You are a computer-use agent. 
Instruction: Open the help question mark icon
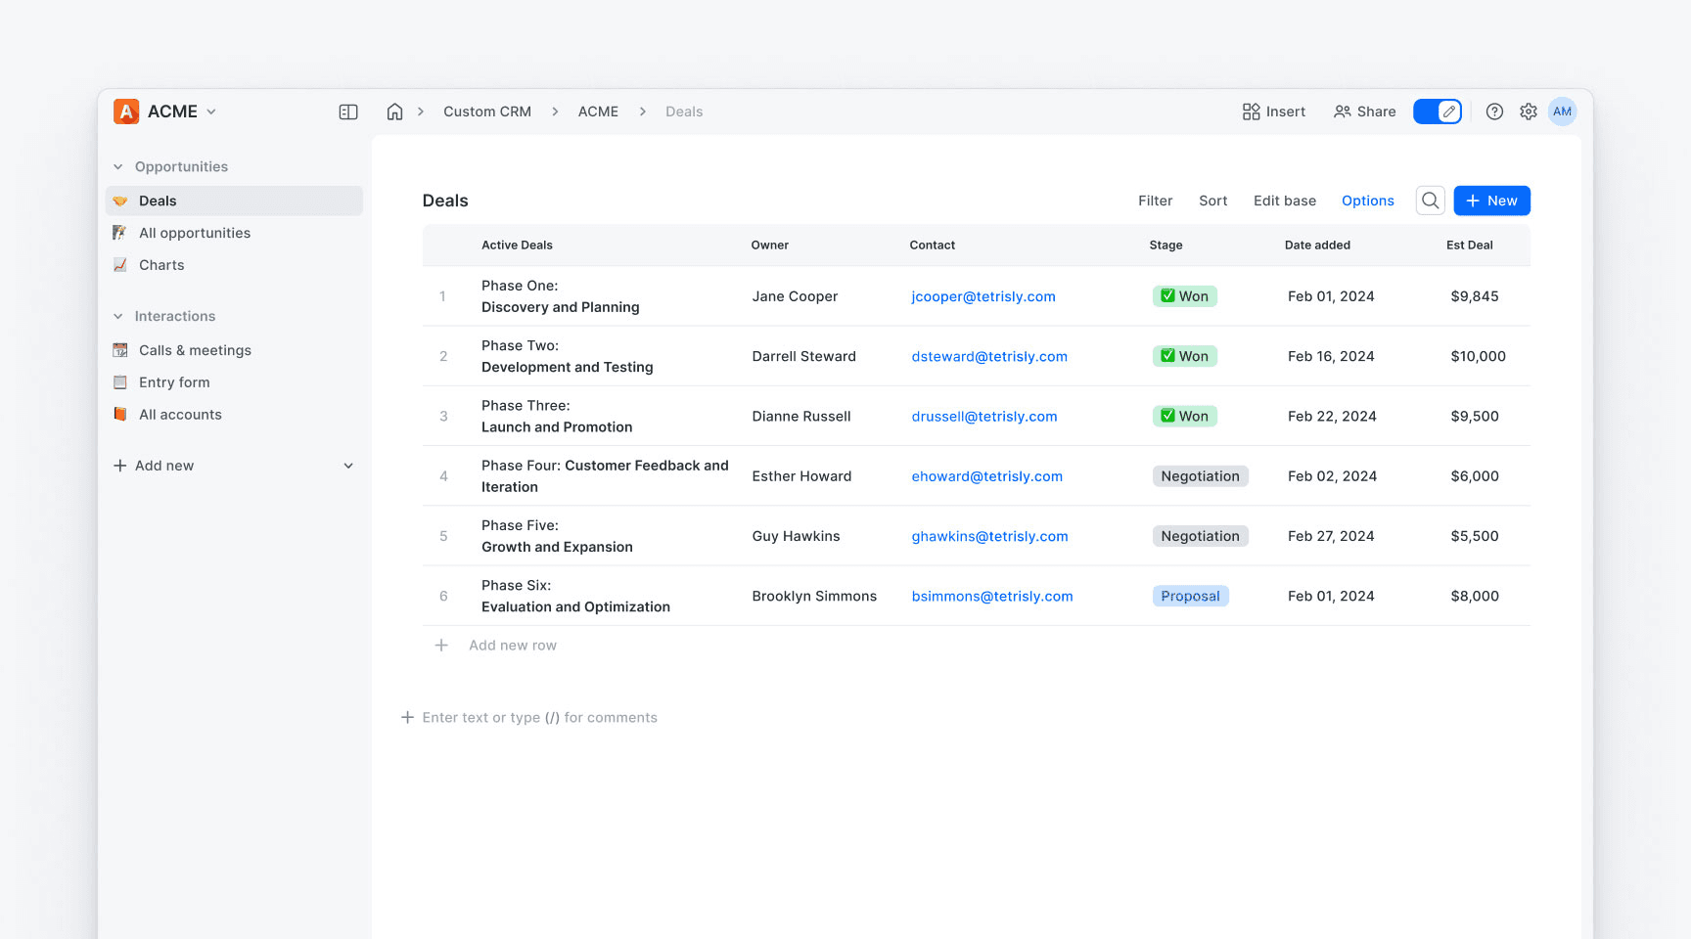(1494, 112)
